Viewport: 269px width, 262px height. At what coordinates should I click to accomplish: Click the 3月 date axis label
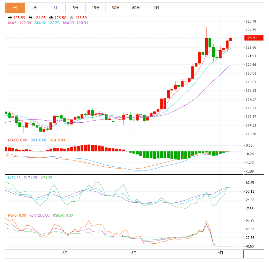tap(134, 253)
